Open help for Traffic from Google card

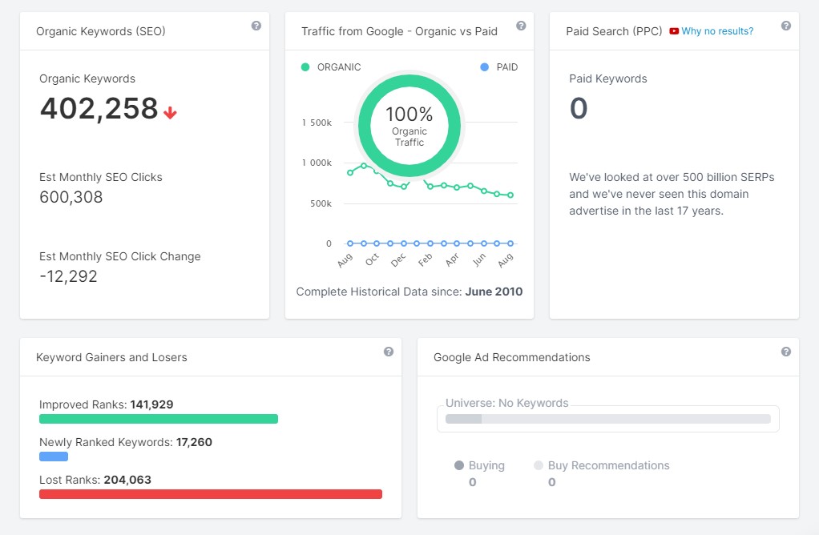coord(521,26)
